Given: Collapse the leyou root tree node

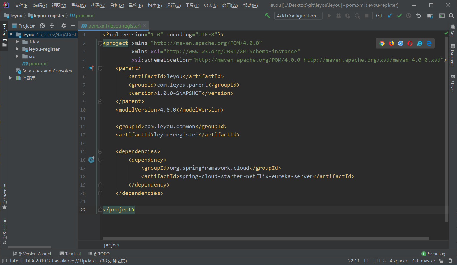Looking at the screenshot, I should coord(11,34).
